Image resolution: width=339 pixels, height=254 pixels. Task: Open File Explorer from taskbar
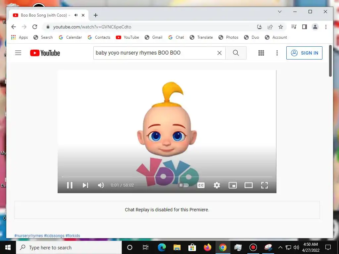[177, 247]
